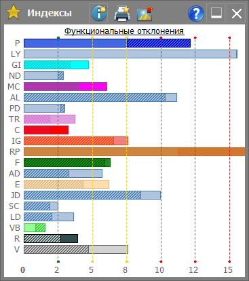249x281 pixels.
Task: Click the dark teal R bar
Action: (51, 239)
